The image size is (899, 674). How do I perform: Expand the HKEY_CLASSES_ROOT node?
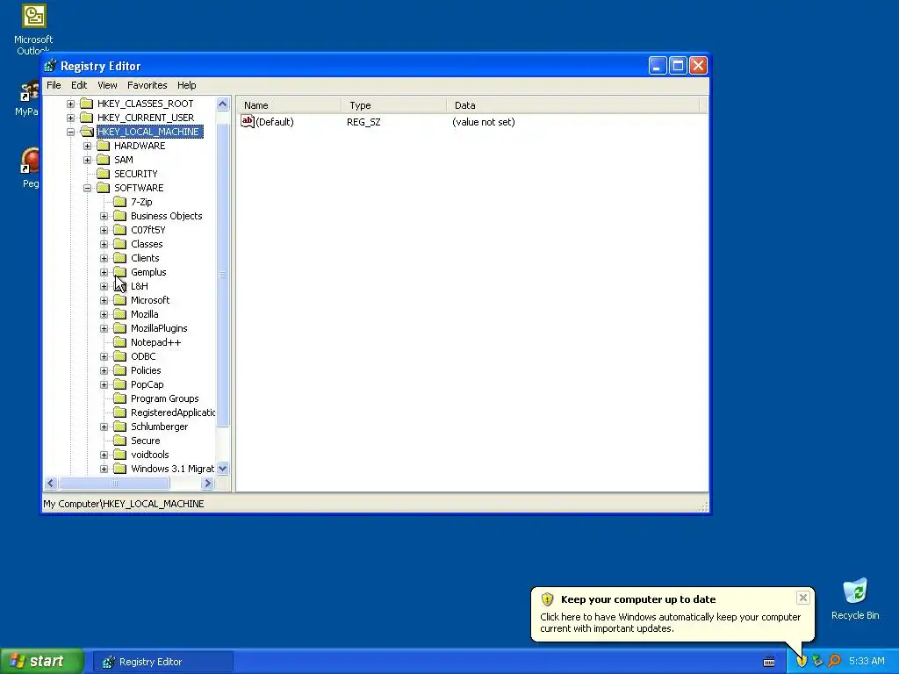point(70,104)
